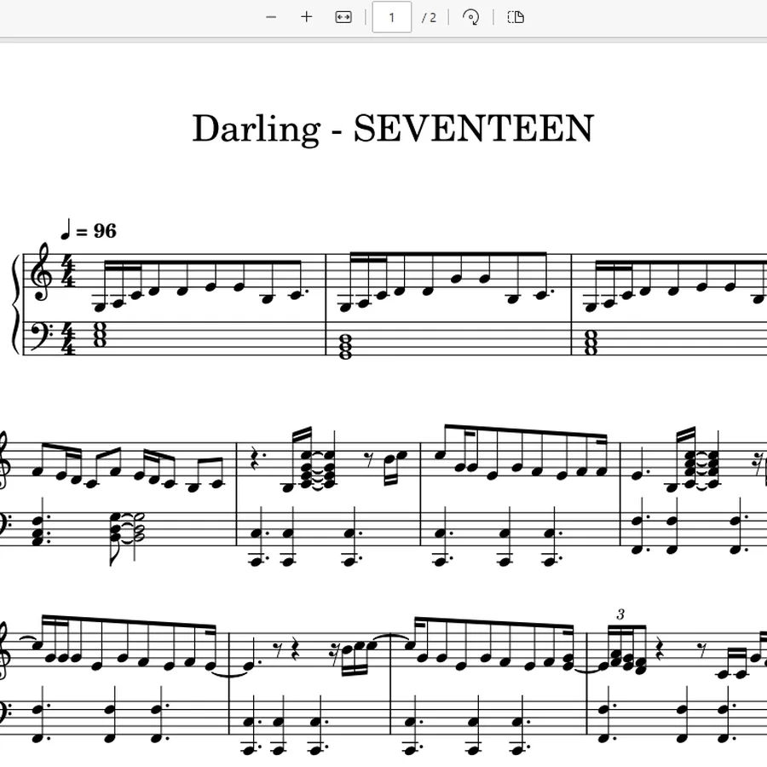767x767 pixels.
Task: Click the current page number field
Action: coord(392,17)
